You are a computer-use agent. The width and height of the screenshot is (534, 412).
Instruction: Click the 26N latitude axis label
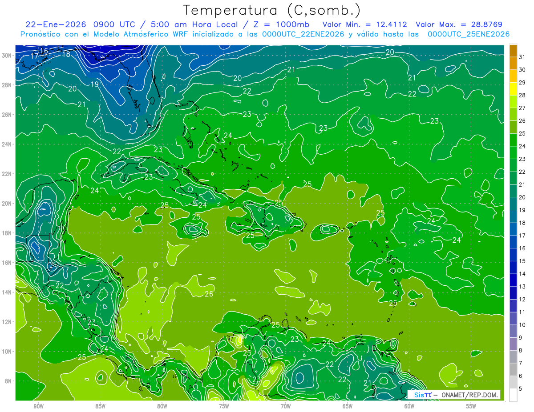point(7,115)
